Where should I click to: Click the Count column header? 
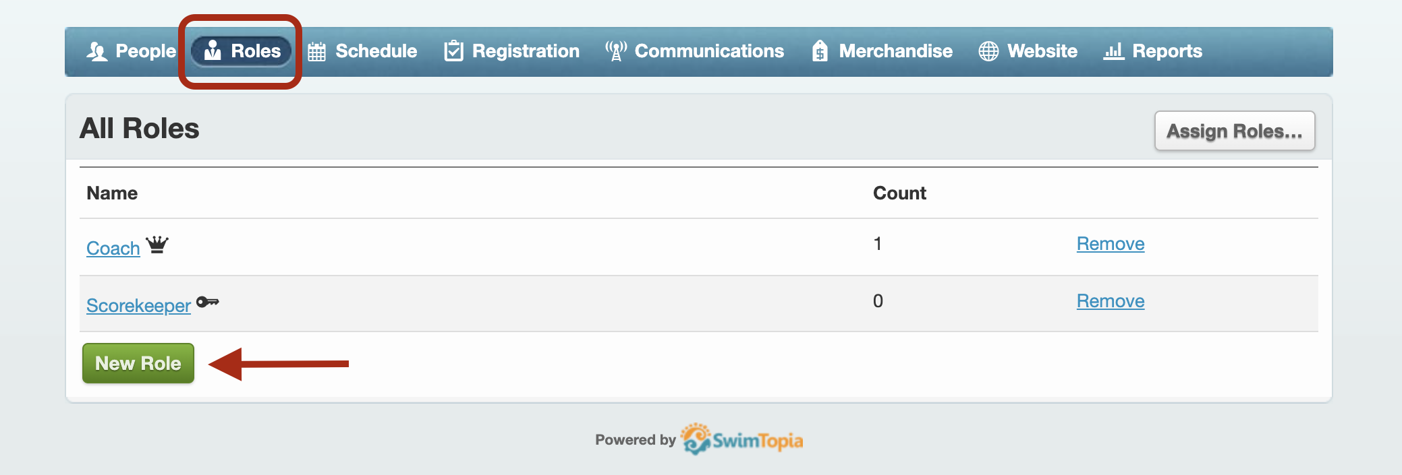(899, 193)
